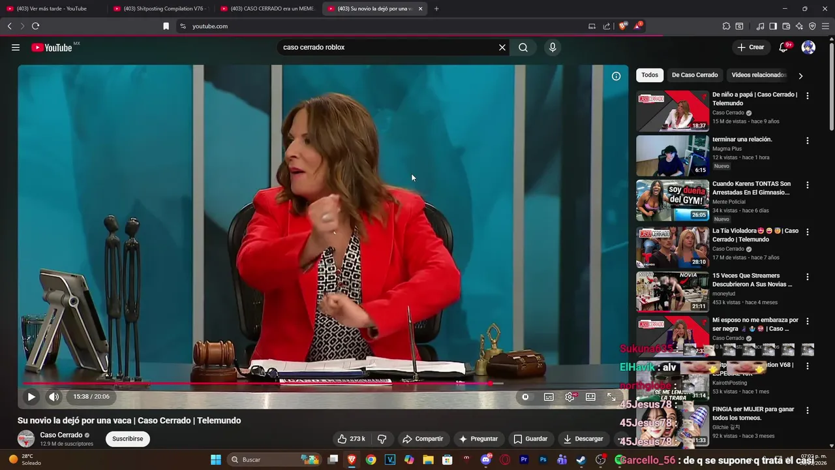Toggle subtitles in the video player
835x470 pixels.
coord(549,396)
